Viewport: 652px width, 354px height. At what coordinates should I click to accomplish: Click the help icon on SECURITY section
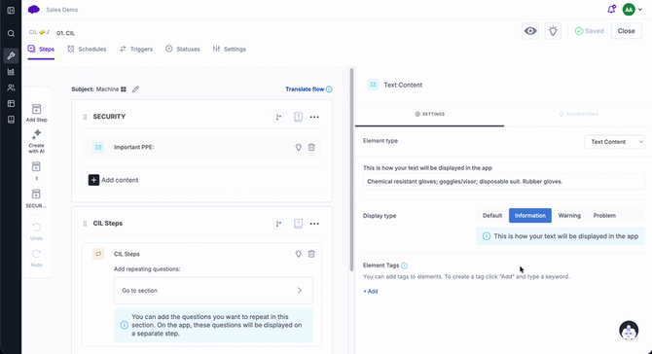coord(298,117)
